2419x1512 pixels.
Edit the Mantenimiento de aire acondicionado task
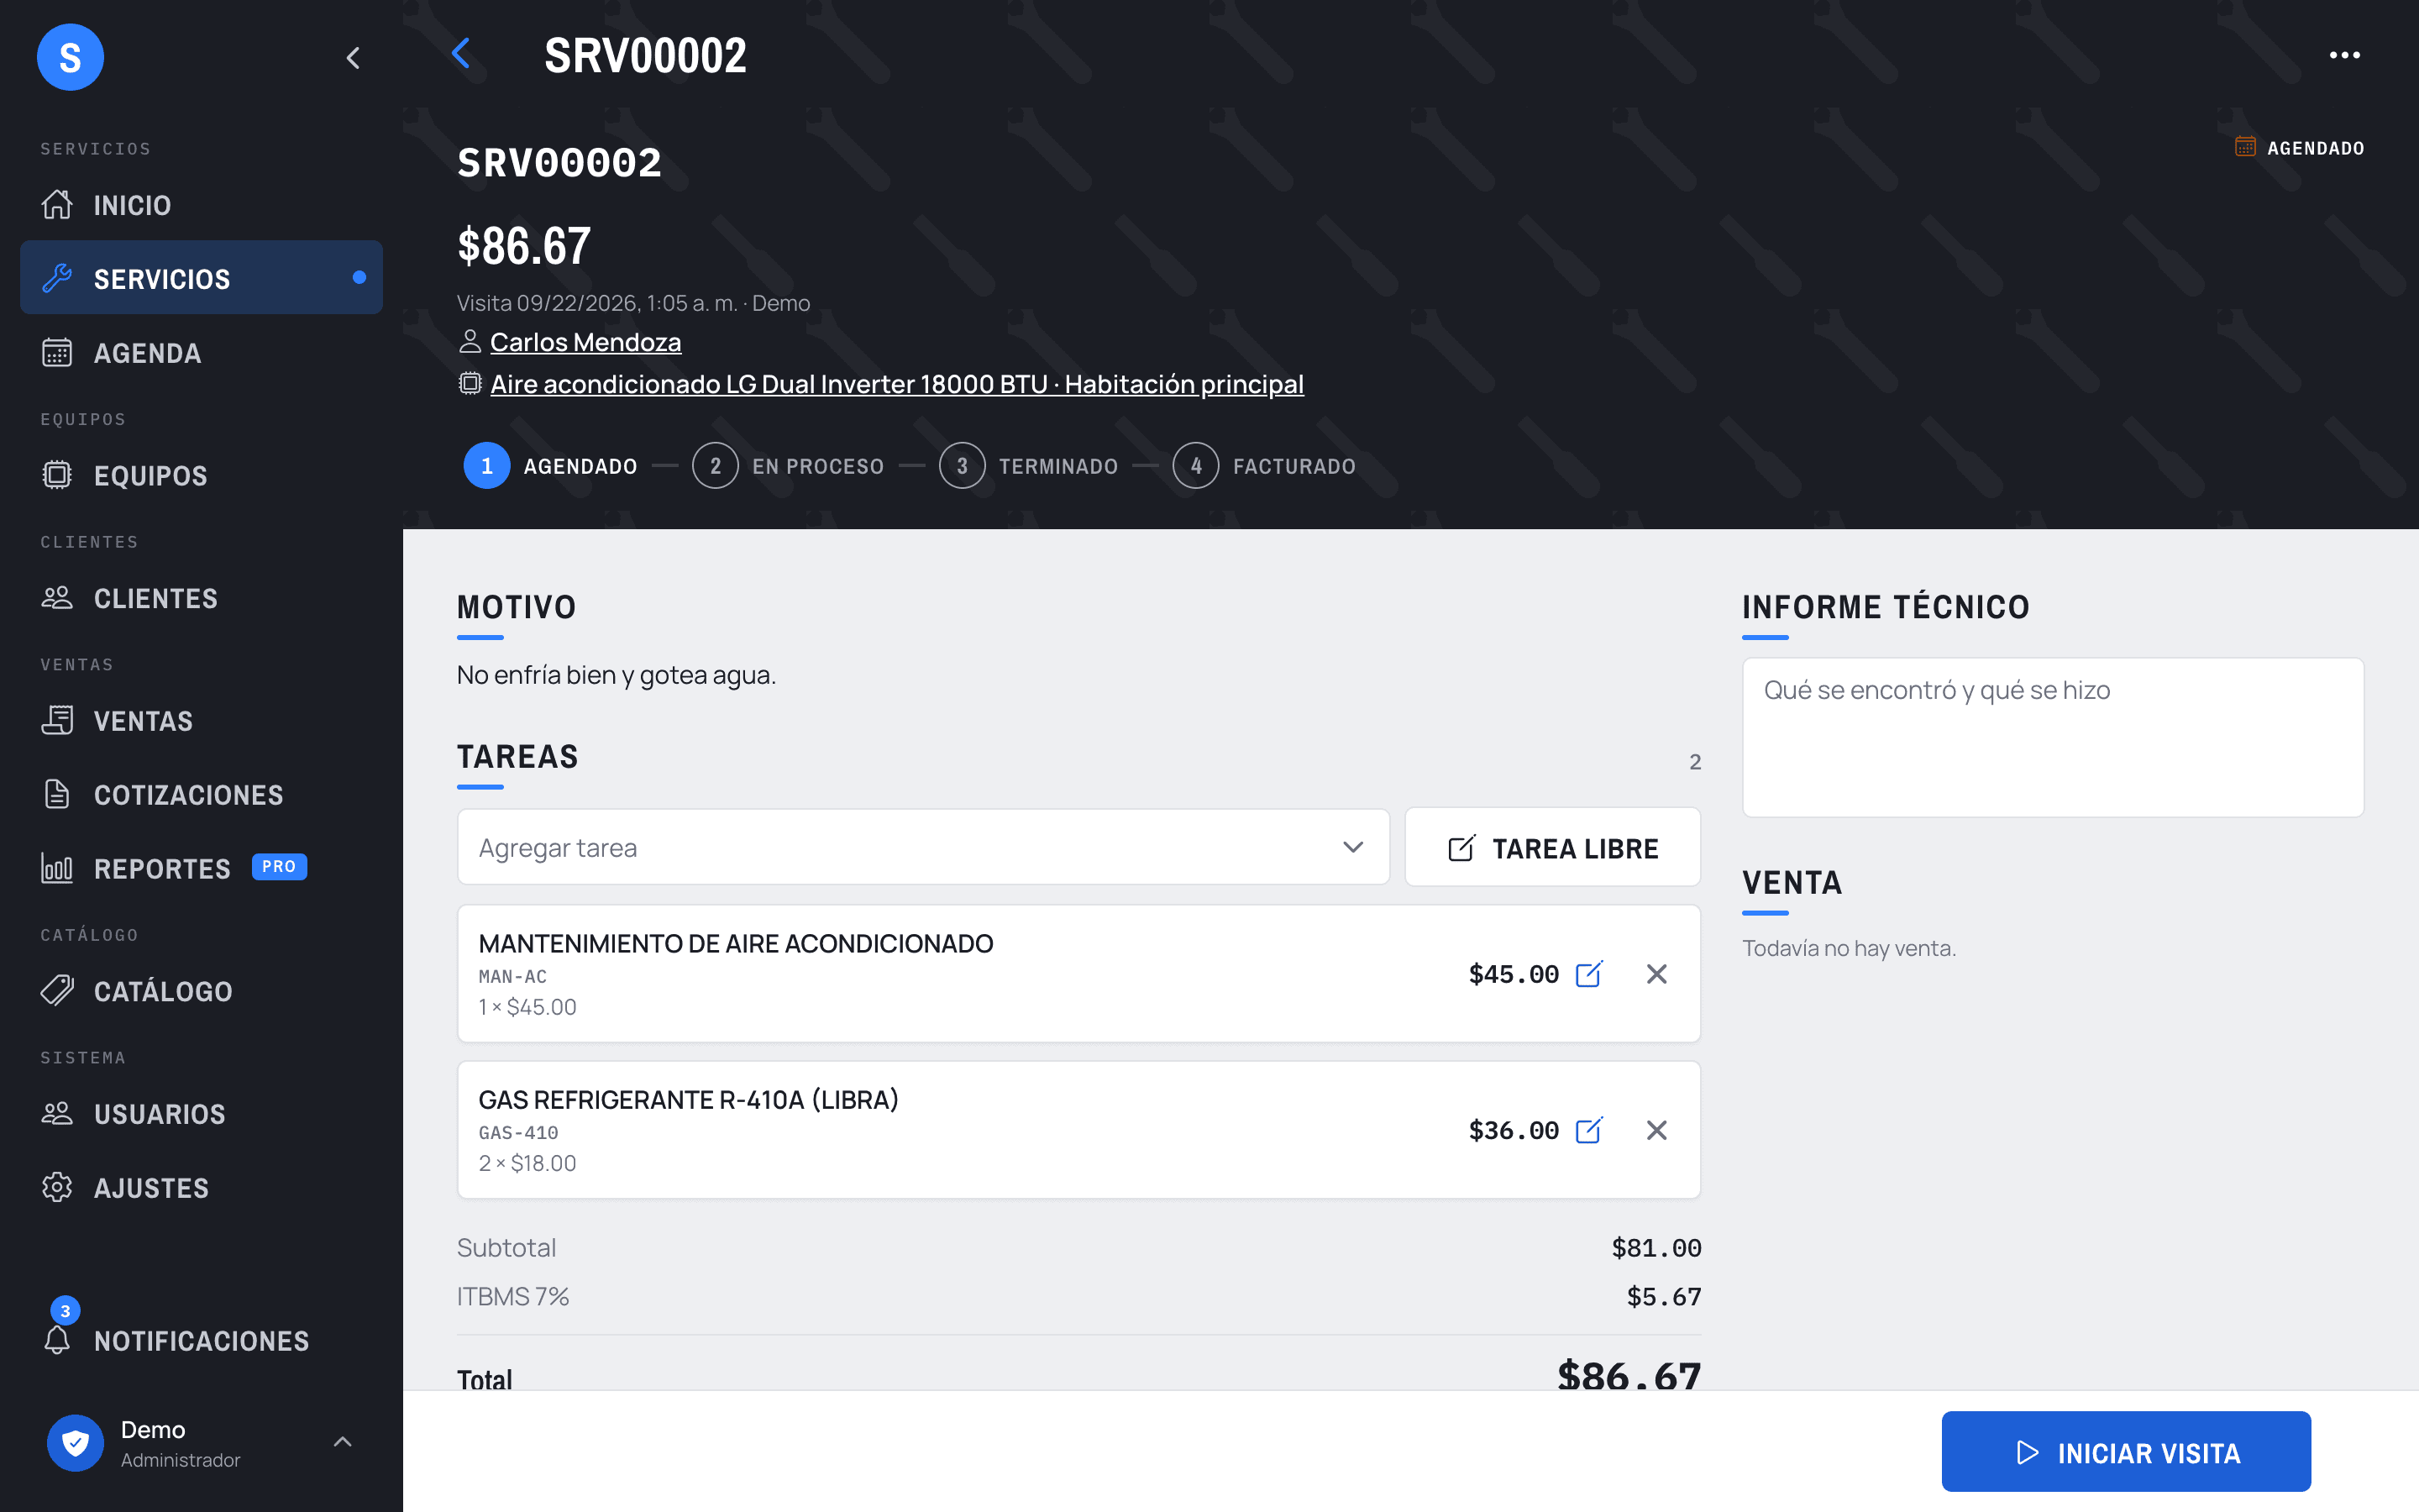coord(1588,974)
